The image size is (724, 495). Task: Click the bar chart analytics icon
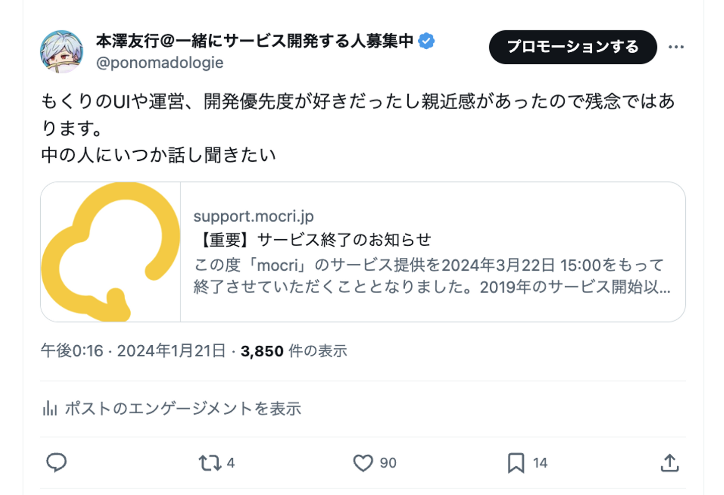49,408
